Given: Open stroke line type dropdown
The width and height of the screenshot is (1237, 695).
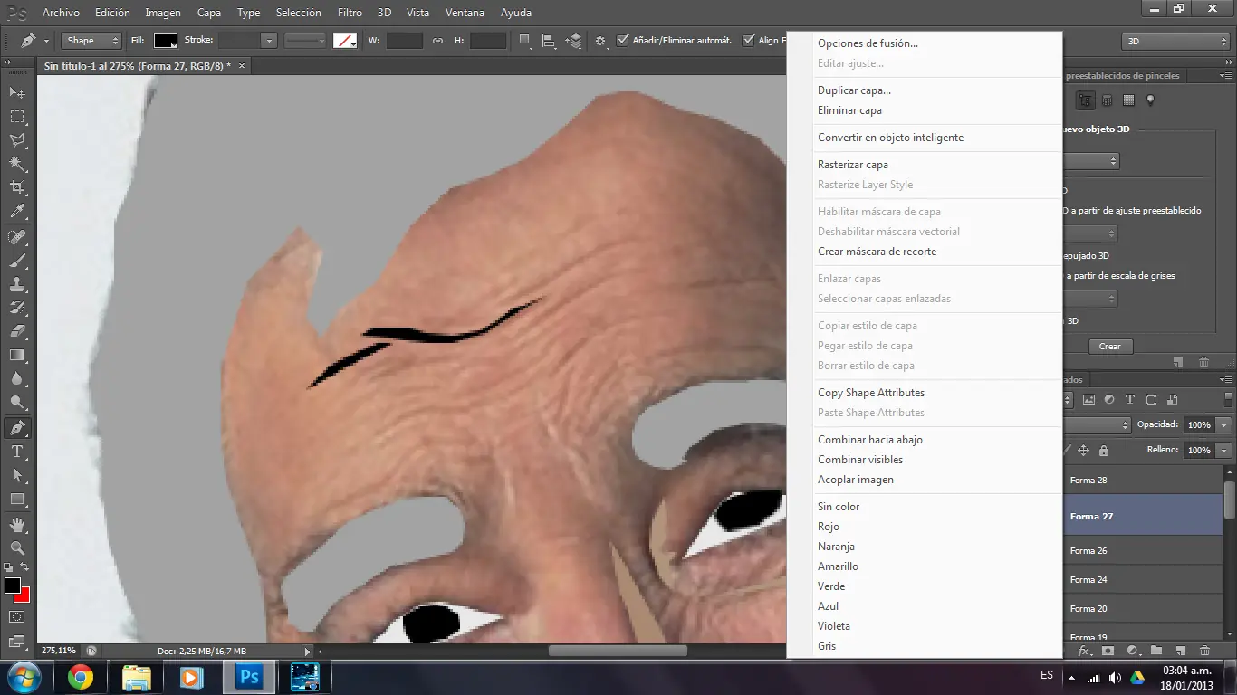Looking at the screenshot, I should [305, 41].
